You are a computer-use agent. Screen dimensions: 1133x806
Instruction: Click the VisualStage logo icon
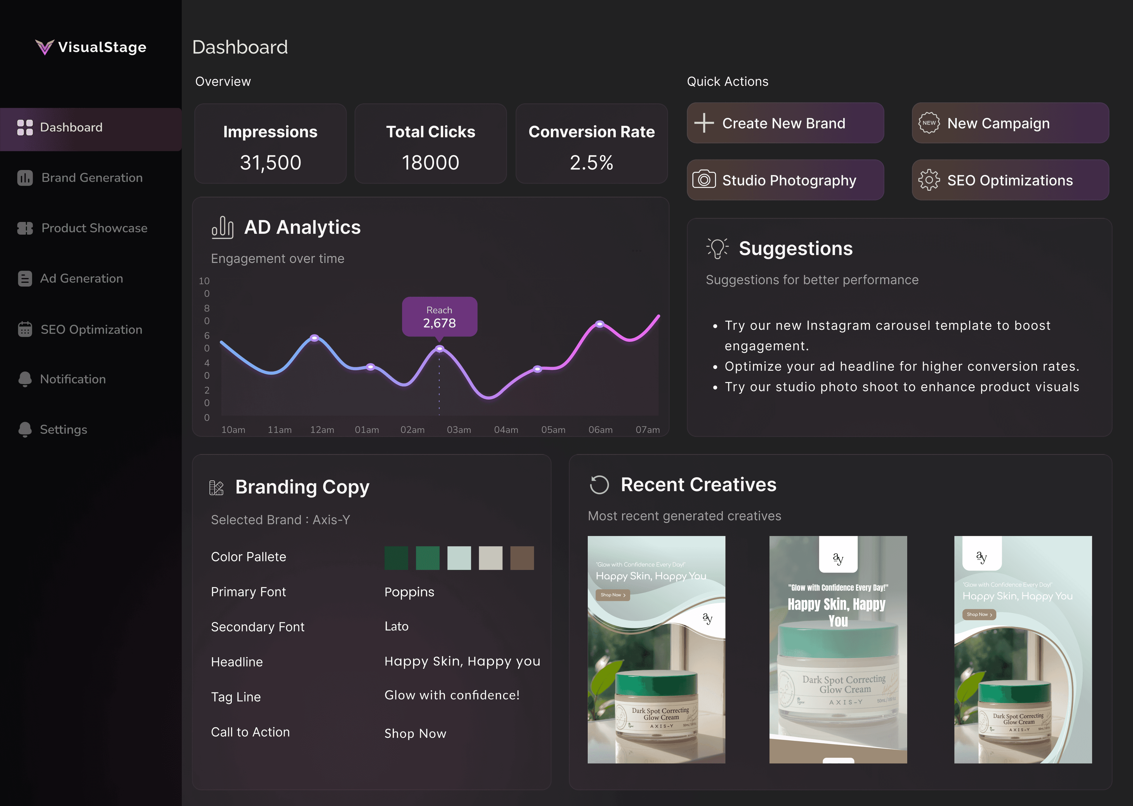[x=44, y=47]
